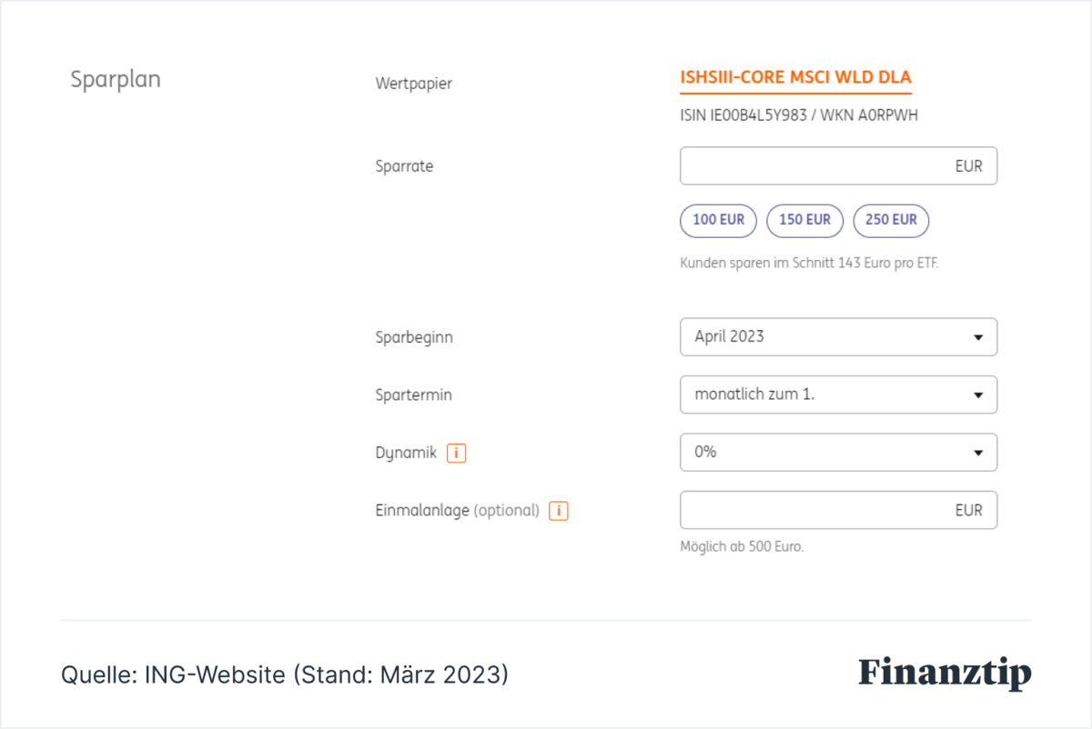Image resolution: width=1092 pixels, height=729 pixels.
Task: Focus the Einmalanlage amount input field
Action: (838, 510)
